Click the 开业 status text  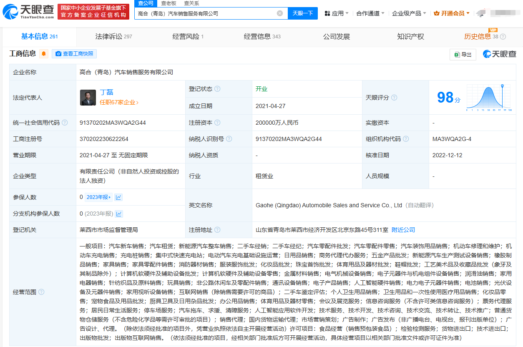point(261,89)
